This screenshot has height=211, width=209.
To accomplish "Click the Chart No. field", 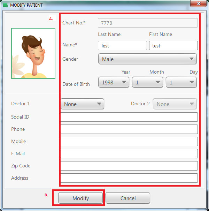I will [148, 23].
